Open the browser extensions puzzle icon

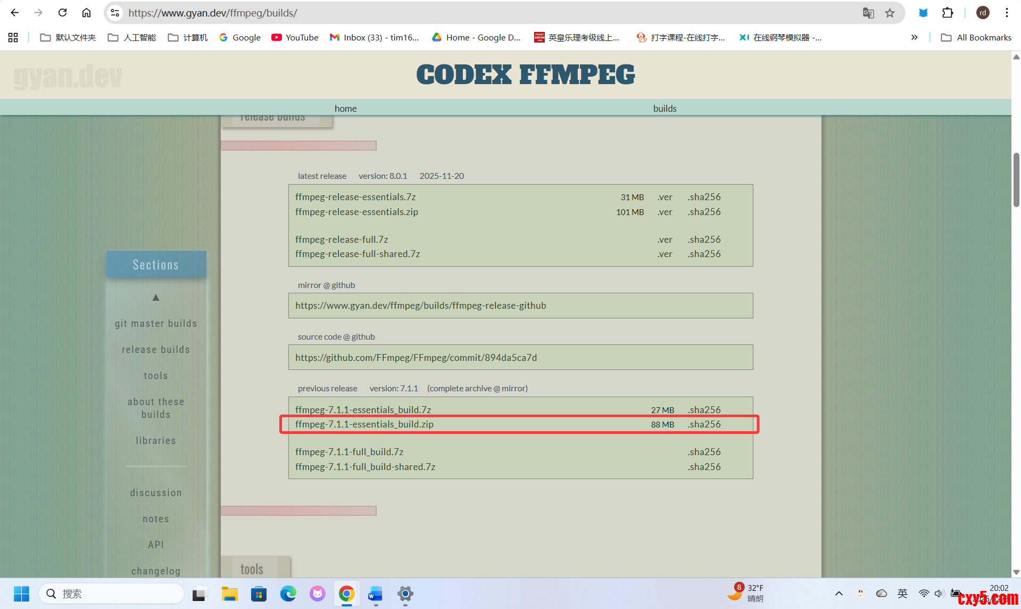[x=948, y=13]
